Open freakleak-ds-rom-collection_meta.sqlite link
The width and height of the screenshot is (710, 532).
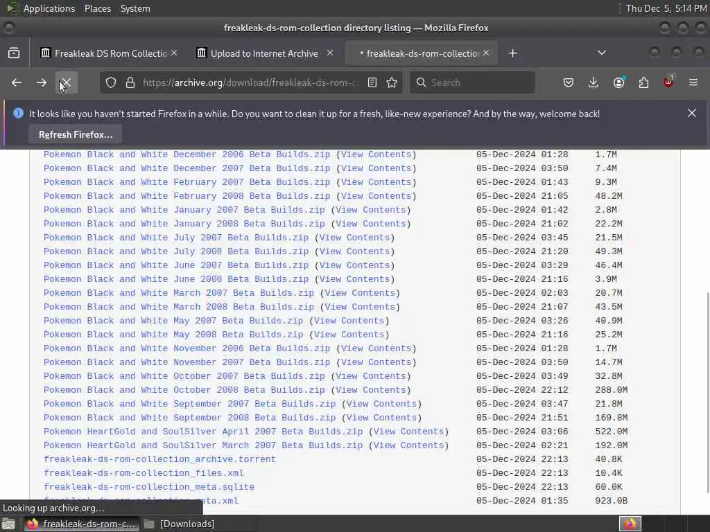coord(149,487)
